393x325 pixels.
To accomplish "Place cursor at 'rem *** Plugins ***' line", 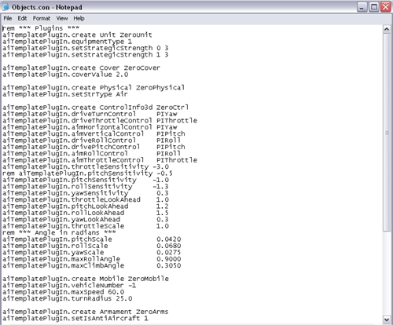I will coord(41,28).
